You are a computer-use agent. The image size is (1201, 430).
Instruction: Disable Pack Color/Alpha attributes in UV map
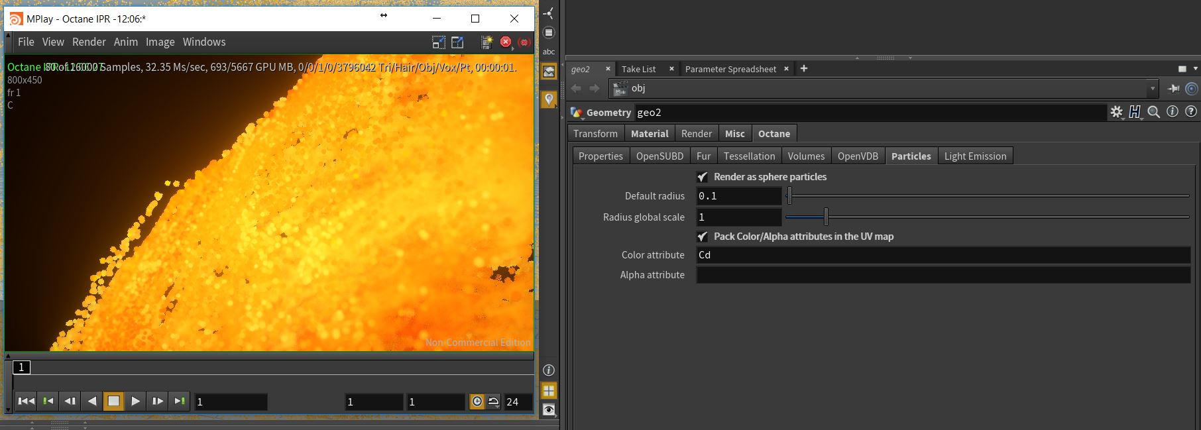(703, 237)
